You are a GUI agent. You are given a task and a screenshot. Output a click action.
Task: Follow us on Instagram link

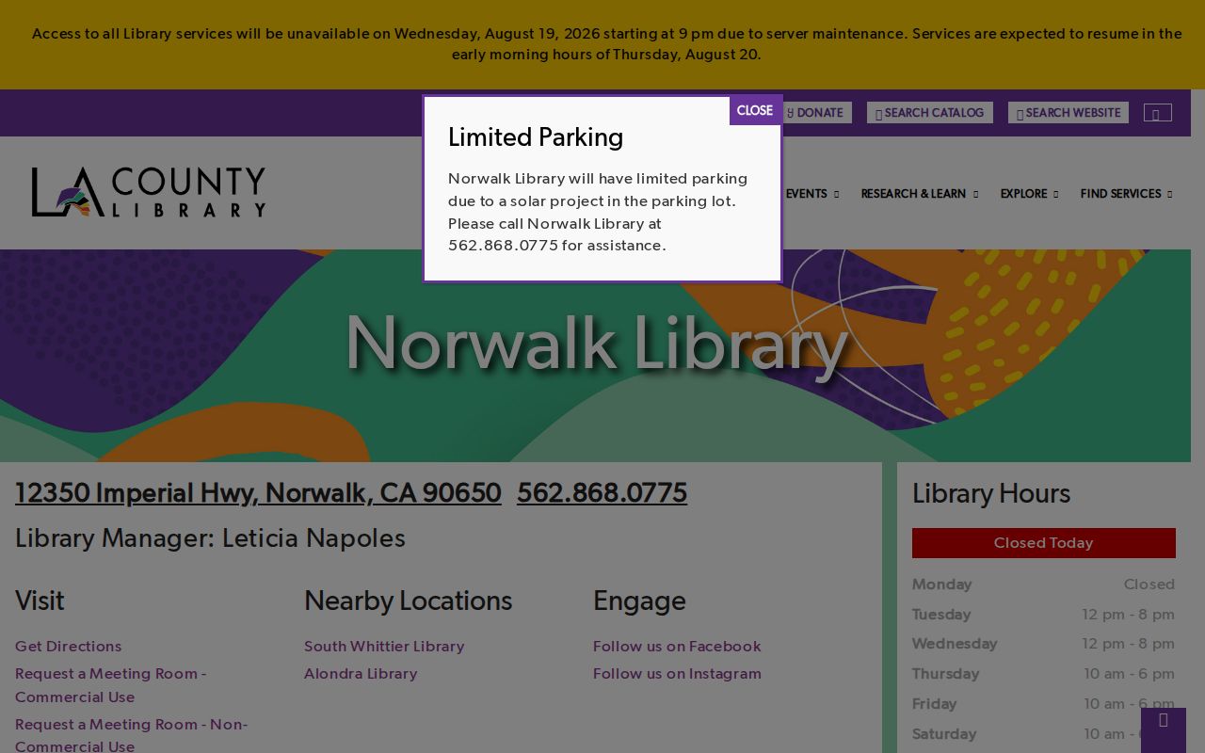coord(677,674)
